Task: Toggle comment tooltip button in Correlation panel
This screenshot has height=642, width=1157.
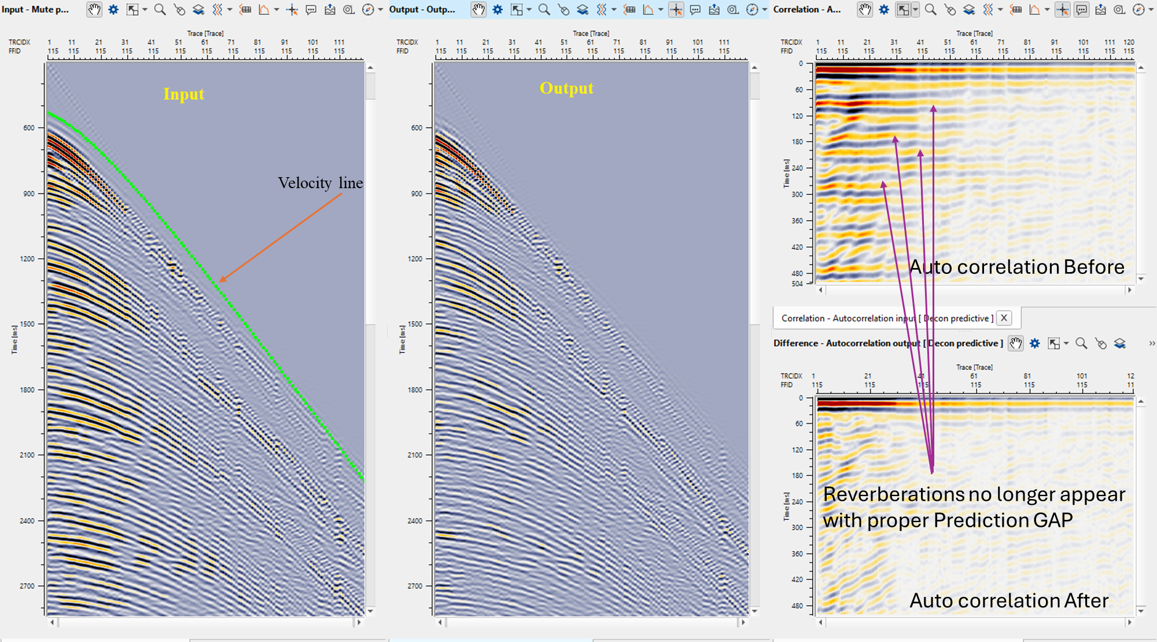Action: [x=1081, y=10]
